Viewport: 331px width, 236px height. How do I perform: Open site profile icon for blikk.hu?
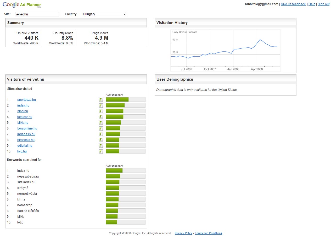[101, 123]
